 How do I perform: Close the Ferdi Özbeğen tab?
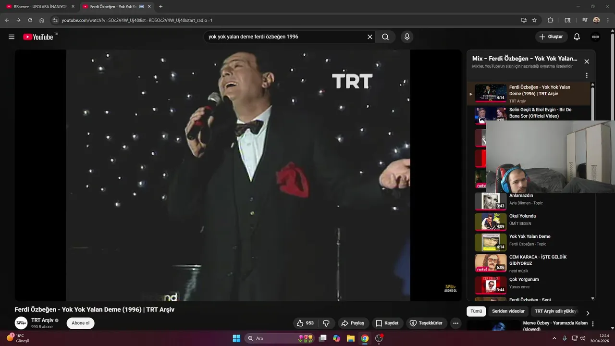(149, 7)
